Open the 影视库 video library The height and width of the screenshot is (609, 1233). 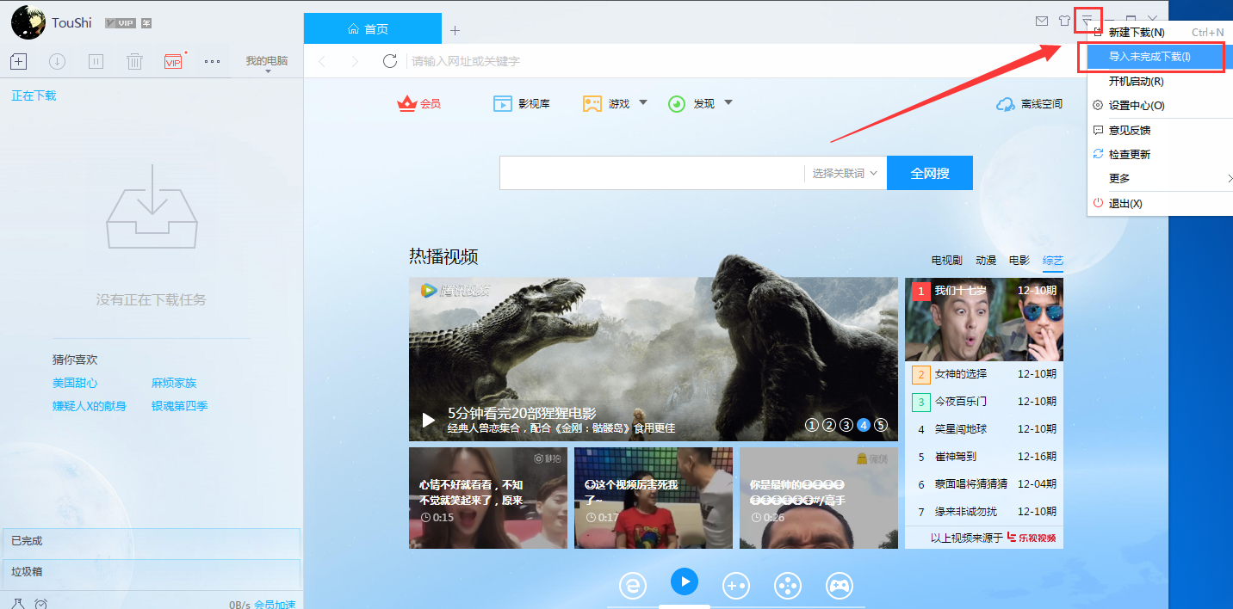click(x=522, y=103)
